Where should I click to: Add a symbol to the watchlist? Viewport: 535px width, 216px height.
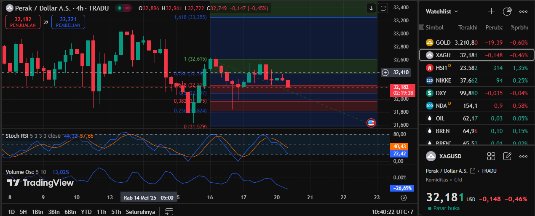coord(491,11)
